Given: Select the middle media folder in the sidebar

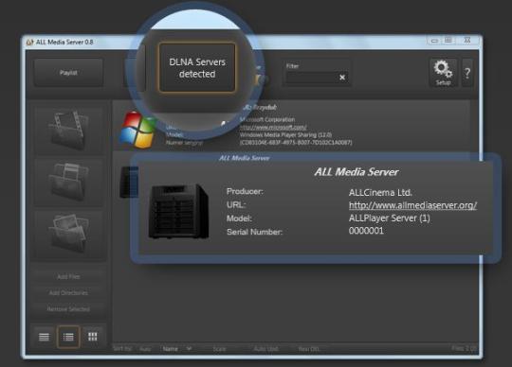Looking at the screenshot, I should tap(68, 182).
